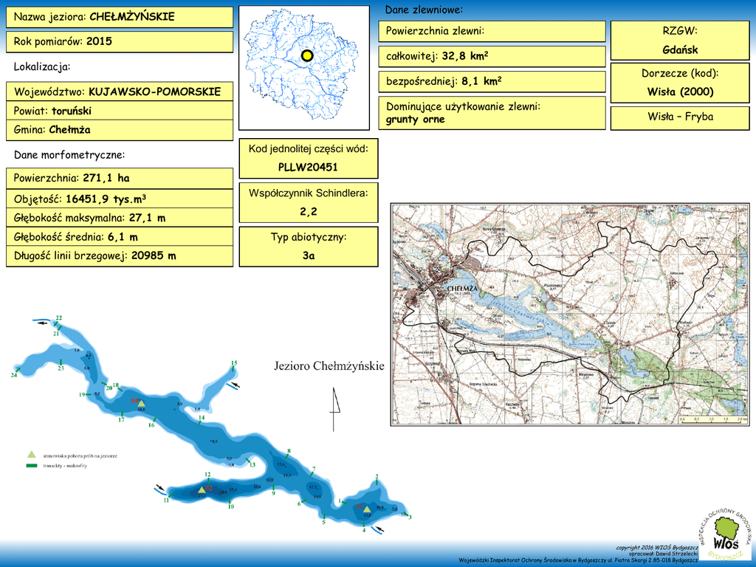Click sampling station triangle 02 on lake
756x567 pixels.
point(202,489)
